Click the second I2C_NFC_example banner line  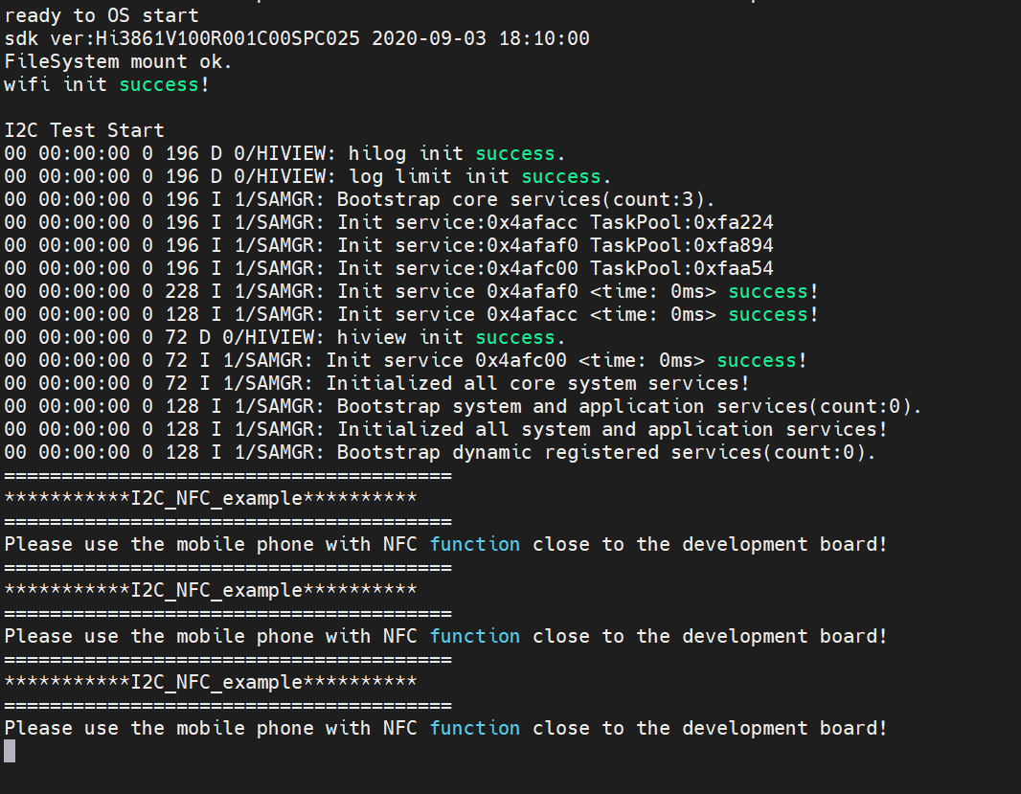coord(211,590)
